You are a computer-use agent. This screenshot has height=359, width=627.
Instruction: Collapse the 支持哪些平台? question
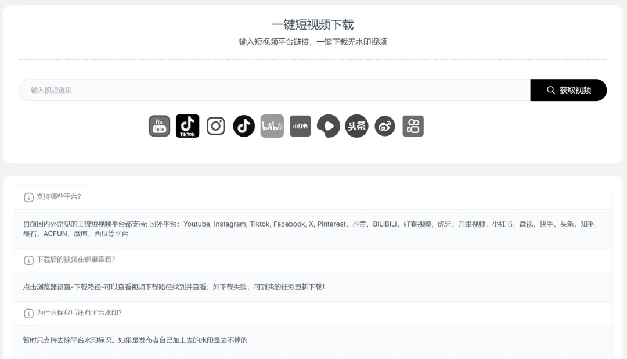[x=313, y=198]
